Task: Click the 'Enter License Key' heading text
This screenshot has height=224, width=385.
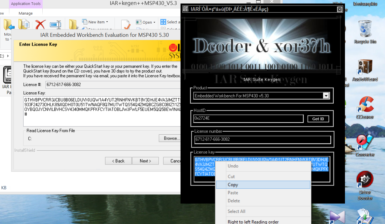Action: tap(38, 44)
